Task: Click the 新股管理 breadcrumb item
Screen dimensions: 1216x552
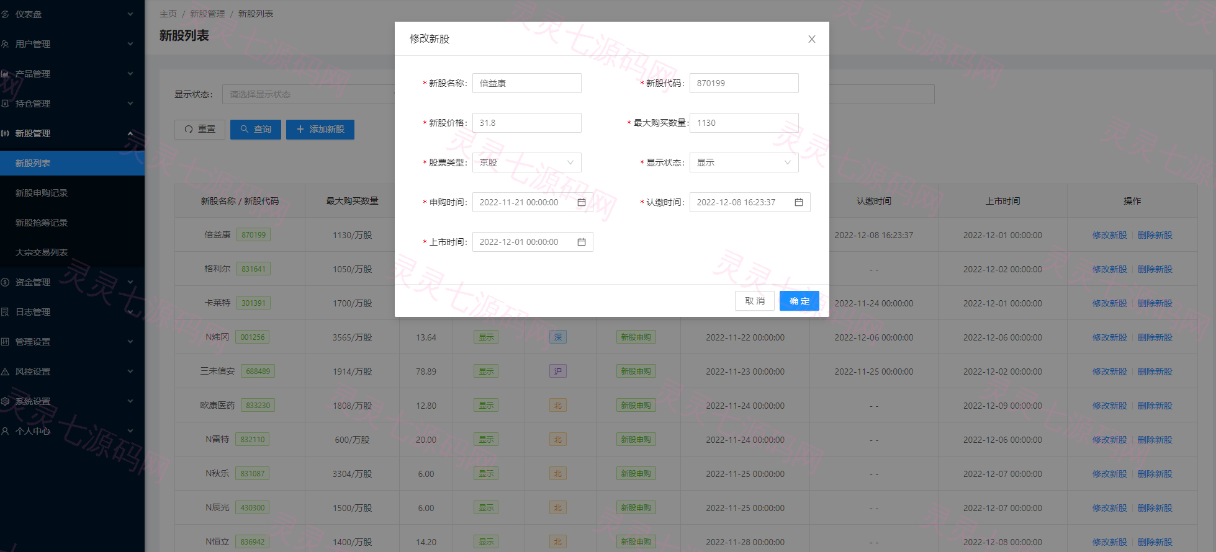Action: tap(207, 14)
